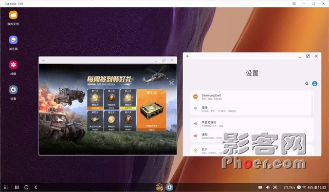Image resolution: width=329 pixels, height=192 pixels.
Task: Open Samsung DeX settings entry
Action: [x=251, y=97]
